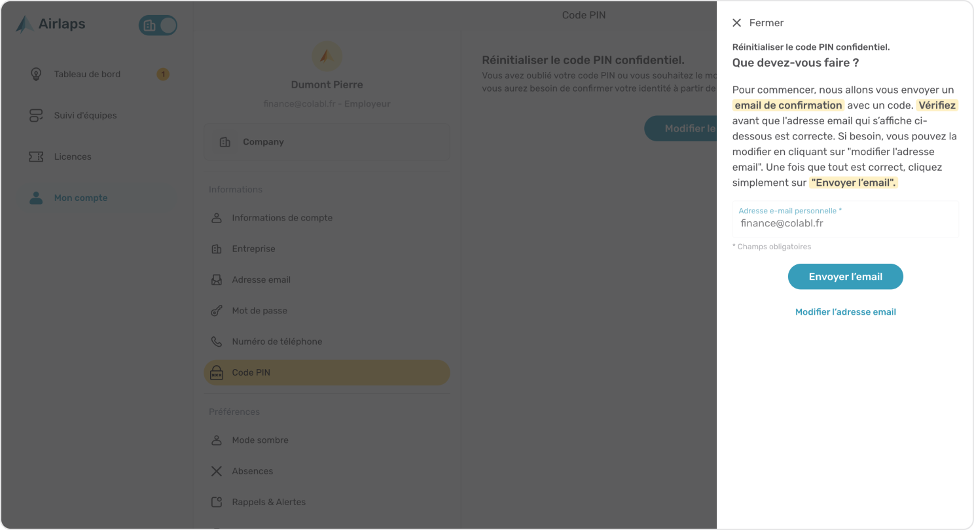Click the Adresse e-mail personnelle field
The height and width of the screenshot is (530, 974).
845,219
